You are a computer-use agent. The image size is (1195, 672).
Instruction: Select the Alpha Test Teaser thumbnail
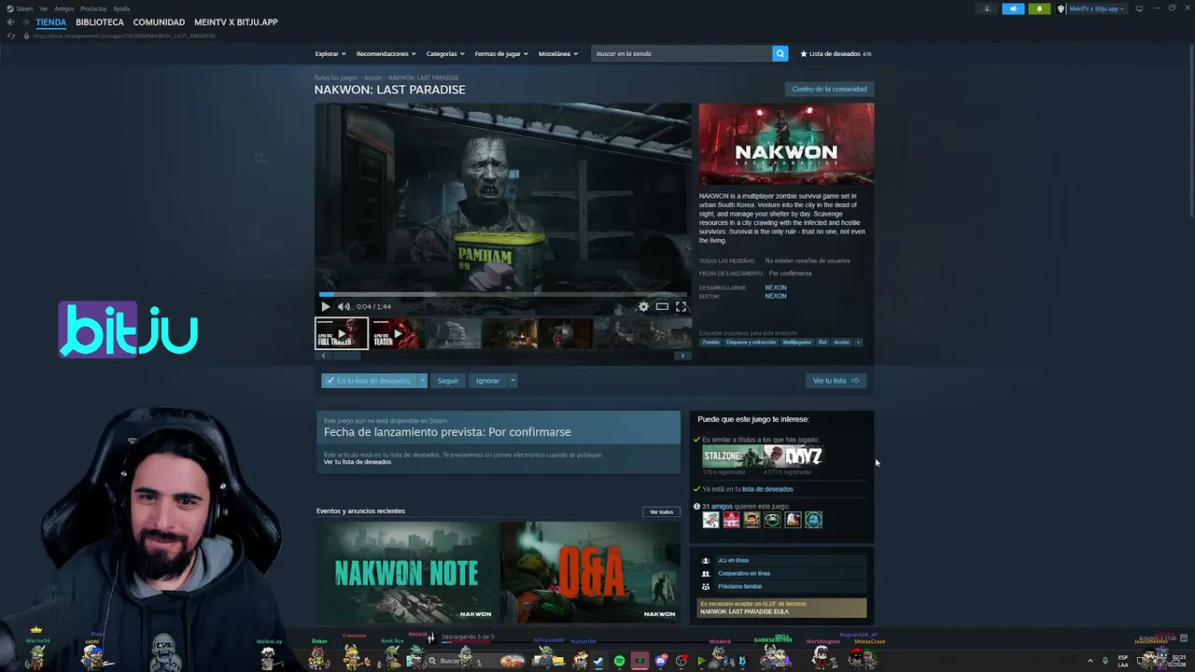tap(397, 333)
